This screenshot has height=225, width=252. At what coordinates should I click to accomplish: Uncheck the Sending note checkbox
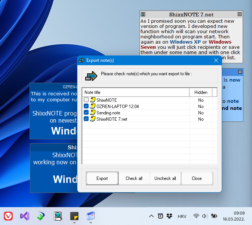coord(86,112)
